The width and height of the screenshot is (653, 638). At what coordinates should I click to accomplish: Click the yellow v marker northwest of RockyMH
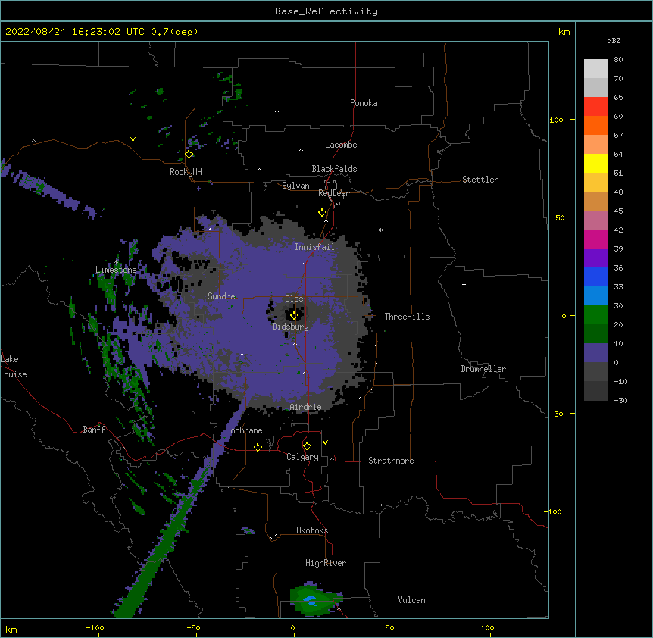pos(133,139)
